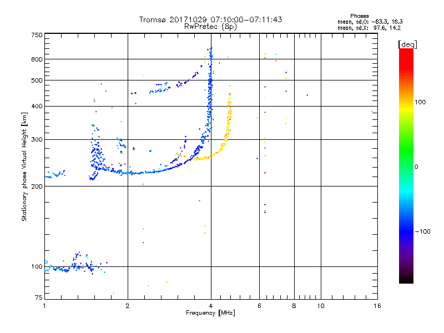The height and width of the screenshot is (333, 444).
Task: Click the rainbow phase colorbar
Action: click(406, 166)
